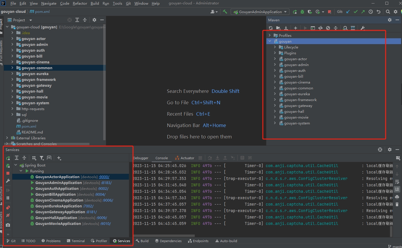Click the Build Project hammer icon
The height and width of the screenshot is (248, 402).
click(225, 12)
